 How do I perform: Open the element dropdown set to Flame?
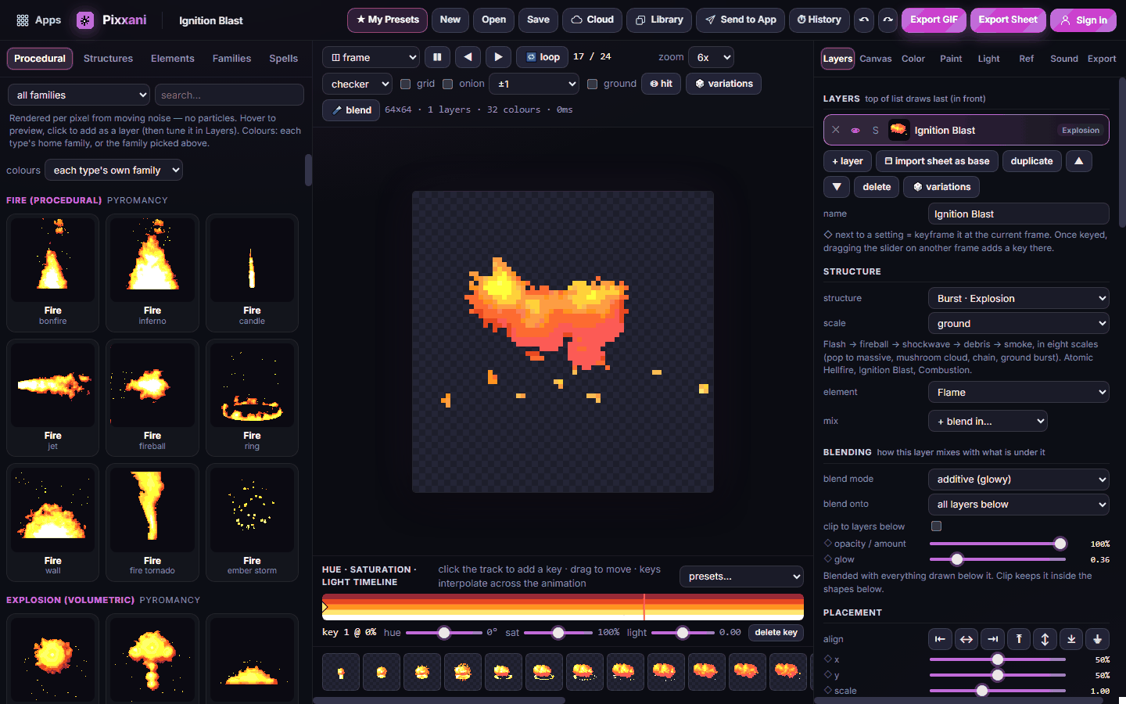pos(1019,393)
